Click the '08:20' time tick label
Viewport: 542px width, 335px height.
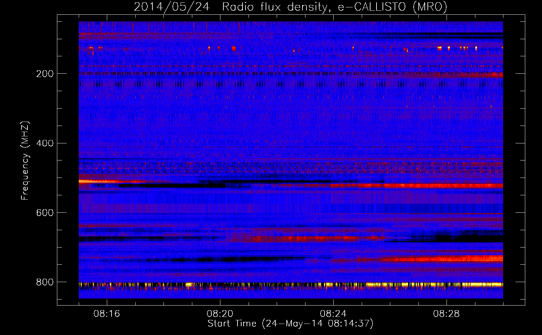[x=220, y=314]
